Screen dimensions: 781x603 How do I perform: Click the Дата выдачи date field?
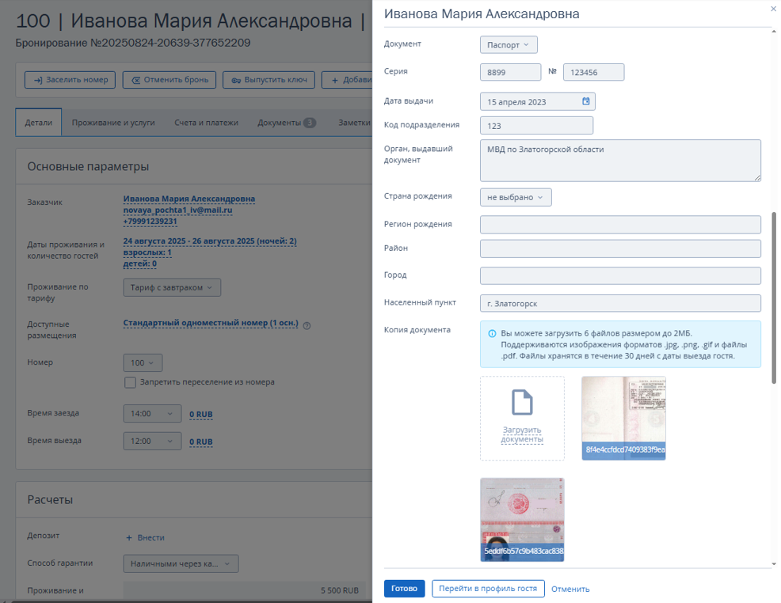pyautogui.click(x=538, y=101)
